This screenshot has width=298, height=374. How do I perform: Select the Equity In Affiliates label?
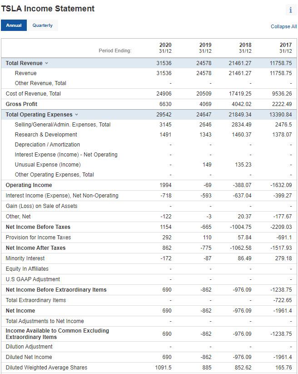coord(27,269)
